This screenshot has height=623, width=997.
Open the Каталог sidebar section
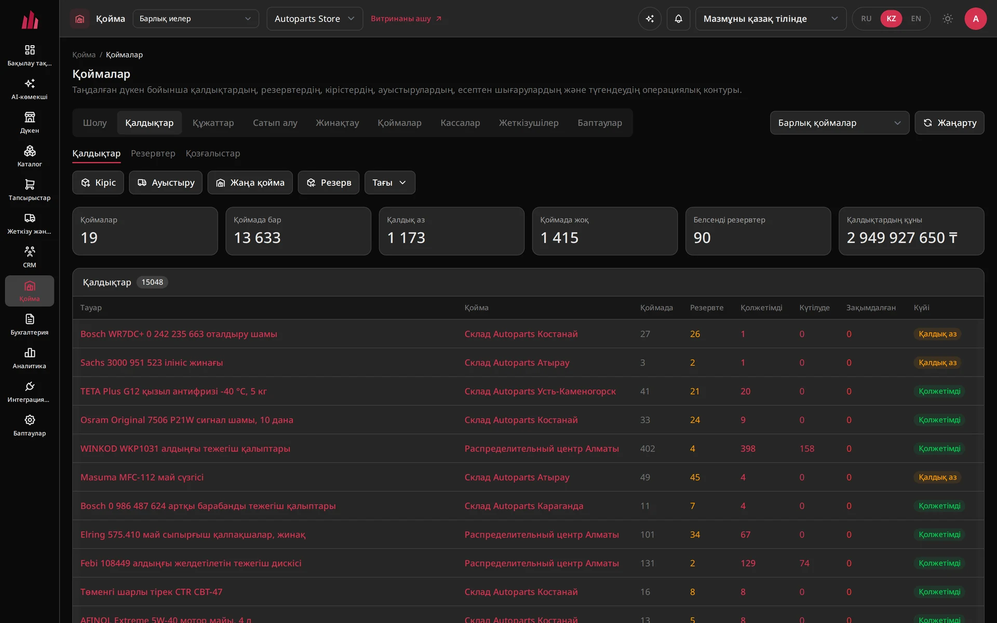pyautogui.click(x=30, y=156)
